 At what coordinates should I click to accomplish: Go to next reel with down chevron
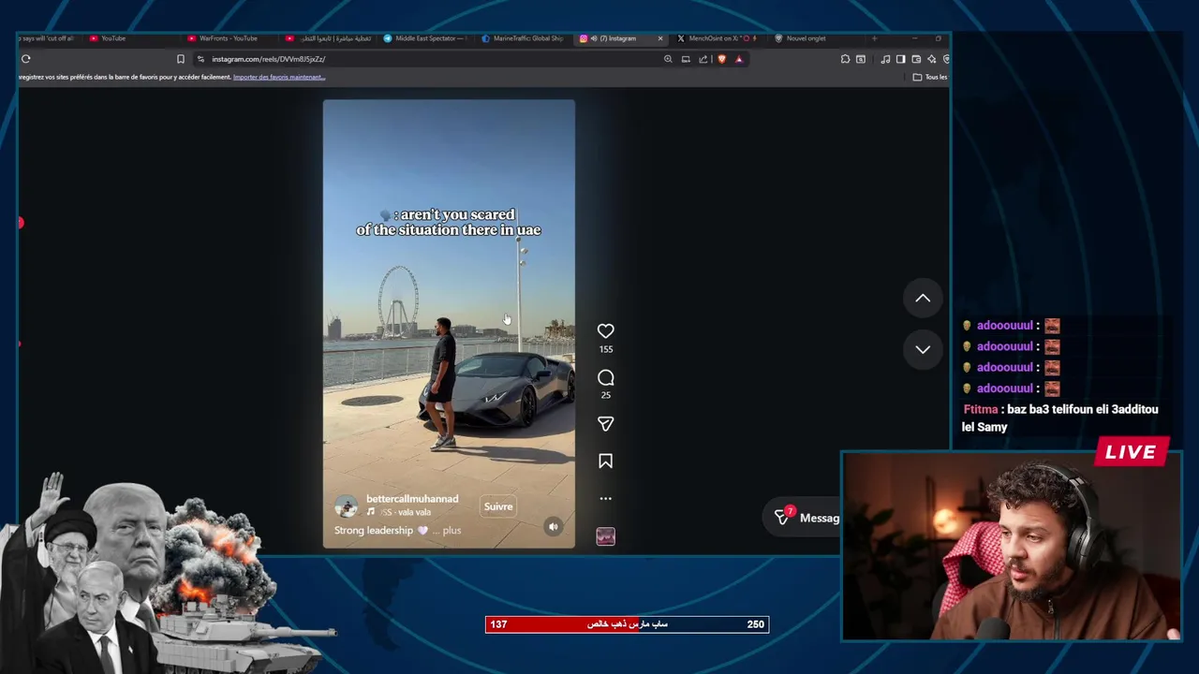click(x=923, y=349)
